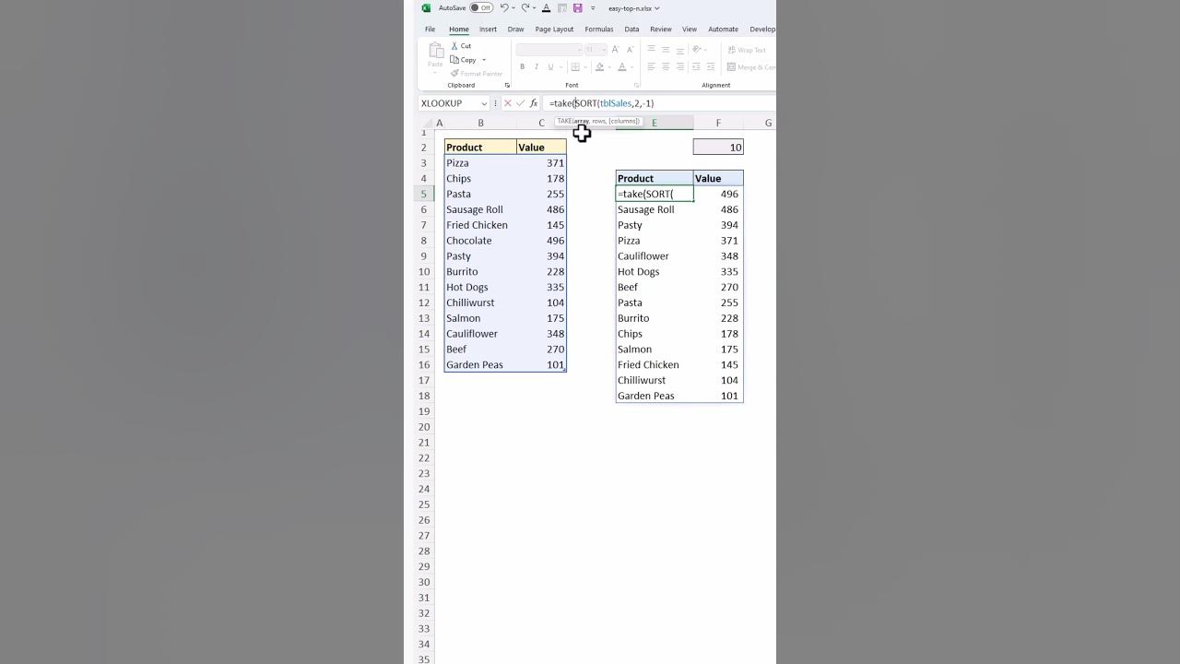
Task: Open the font name combo box
Action: [549, 50]
